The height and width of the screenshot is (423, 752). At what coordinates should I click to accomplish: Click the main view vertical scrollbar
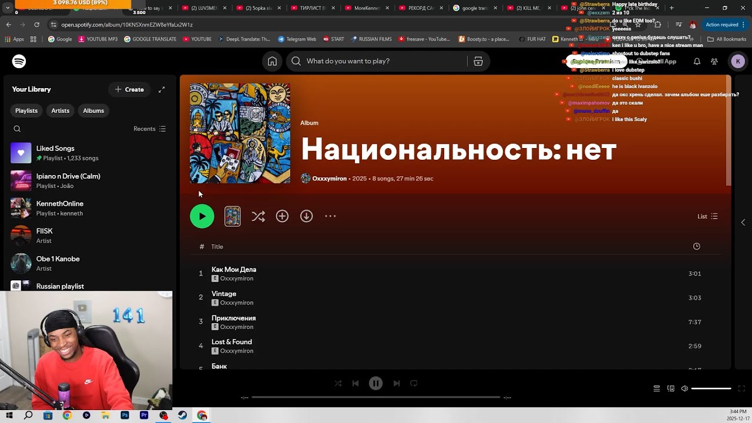[728, 130]
